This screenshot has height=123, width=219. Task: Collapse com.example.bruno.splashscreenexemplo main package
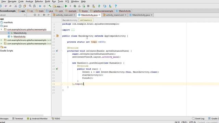[1, 29]
